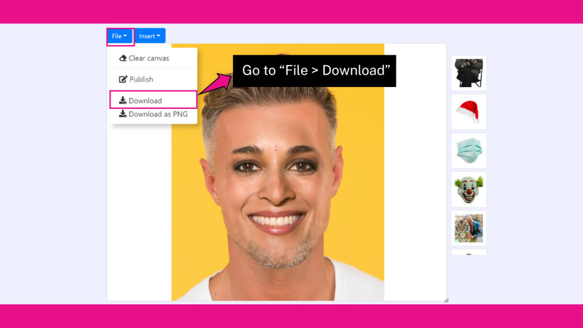Select the tiger photo sticker
Screen dimensions: 583x328
coord(468,228)
